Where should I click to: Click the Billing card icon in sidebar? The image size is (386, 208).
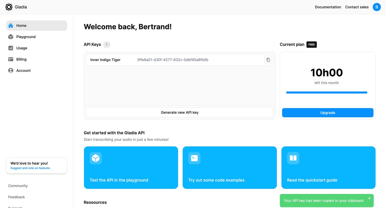click(x=11, y=59)
